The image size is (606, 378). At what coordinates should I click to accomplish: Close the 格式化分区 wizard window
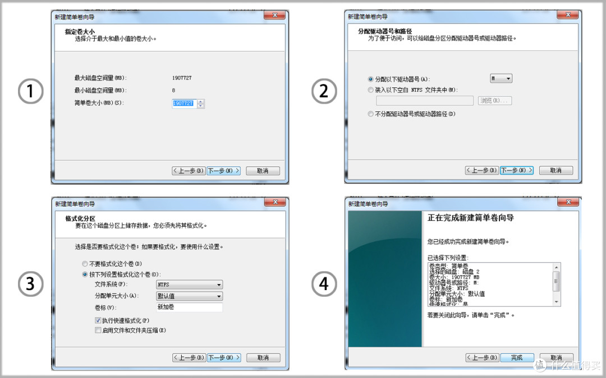pyautogui.click(x=275, y=202)
